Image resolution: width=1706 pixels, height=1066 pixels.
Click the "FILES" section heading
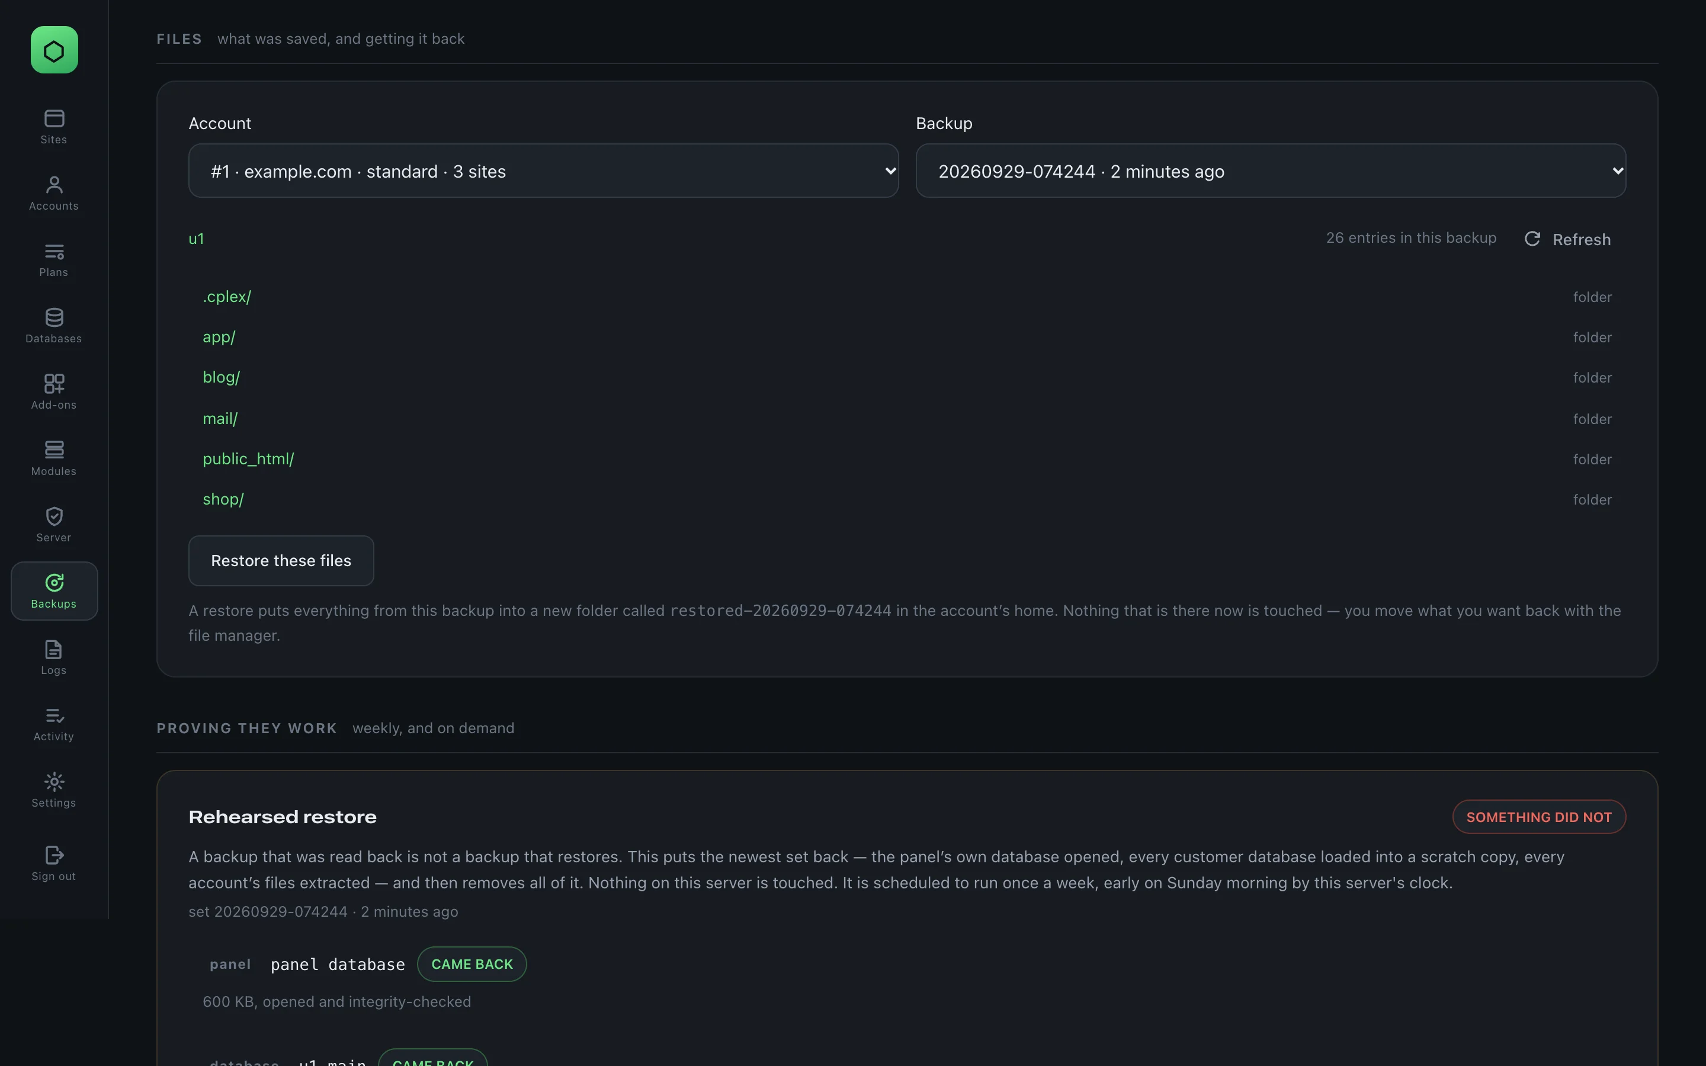tap(179, 38)
